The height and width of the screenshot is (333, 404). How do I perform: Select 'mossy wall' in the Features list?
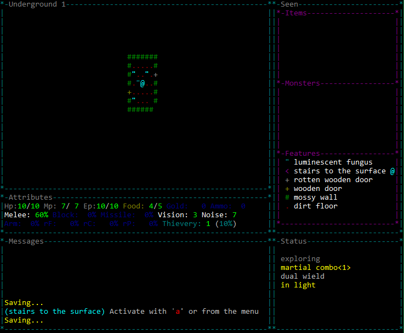coord(316,197)
